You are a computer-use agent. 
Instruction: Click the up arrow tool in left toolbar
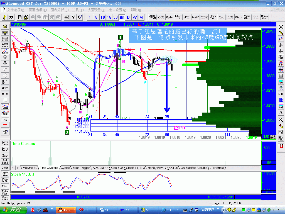(x=5, y=57)
